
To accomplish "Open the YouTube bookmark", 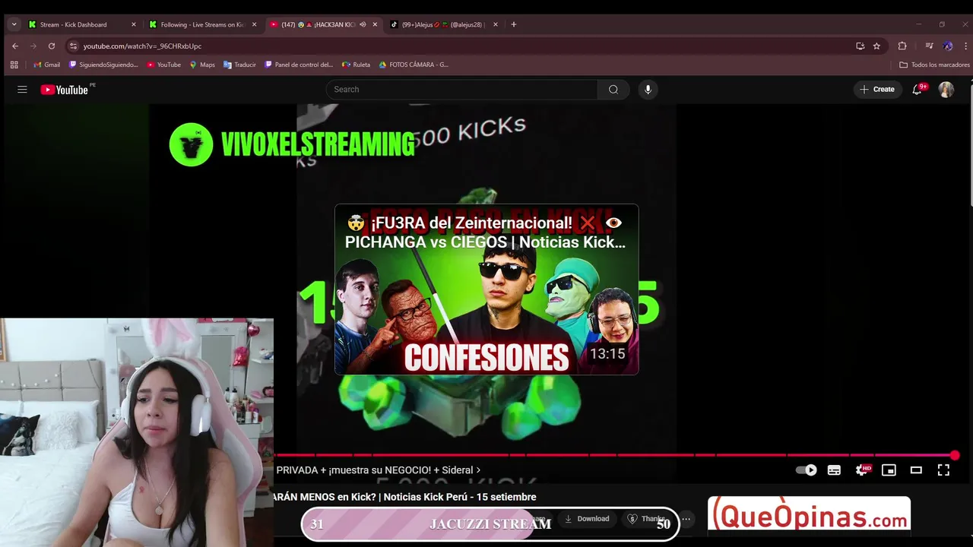I will tap(163, 65).
